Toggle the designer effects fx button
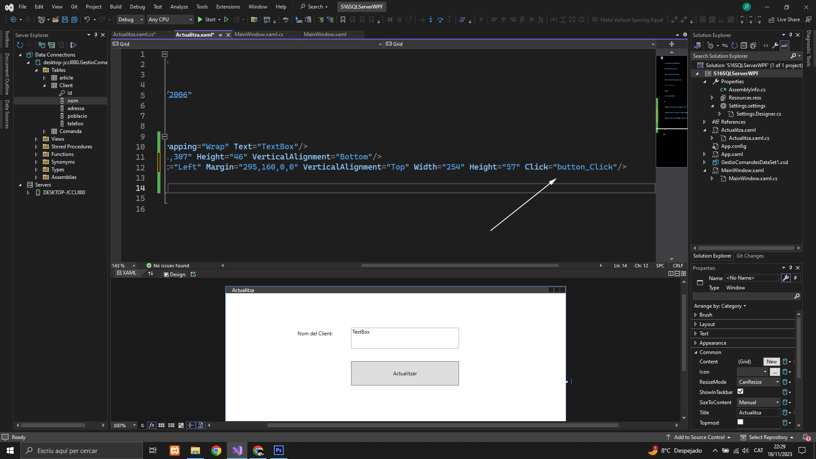This screenshot has height=459, width=816. [x=151, y=425]
